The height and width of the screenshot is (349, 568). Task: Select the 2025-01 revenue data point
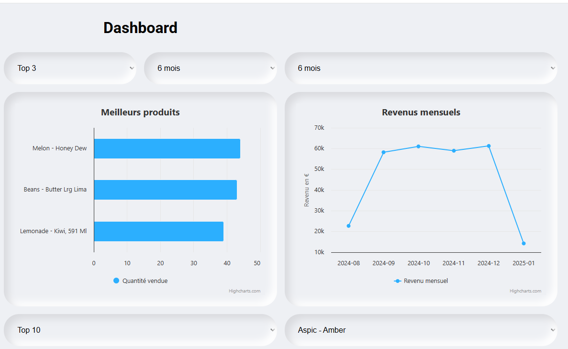click(x=523, y=243)
